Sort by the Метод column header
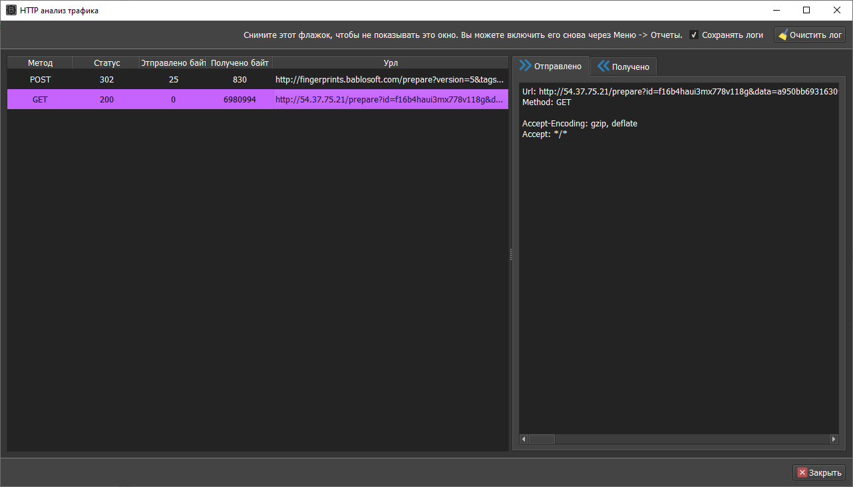The height and width of the screenshot is (487, 853). pos(40,63)
